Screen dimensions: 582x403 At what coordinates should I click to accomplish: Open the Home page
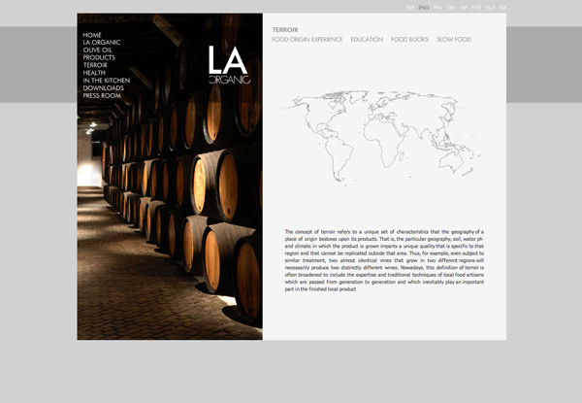click(92, 35)
